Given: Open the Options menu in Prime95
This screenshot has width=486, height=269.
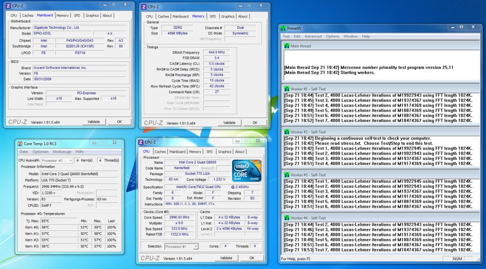Looking at the screenshot, I should [x=332, y=36].
